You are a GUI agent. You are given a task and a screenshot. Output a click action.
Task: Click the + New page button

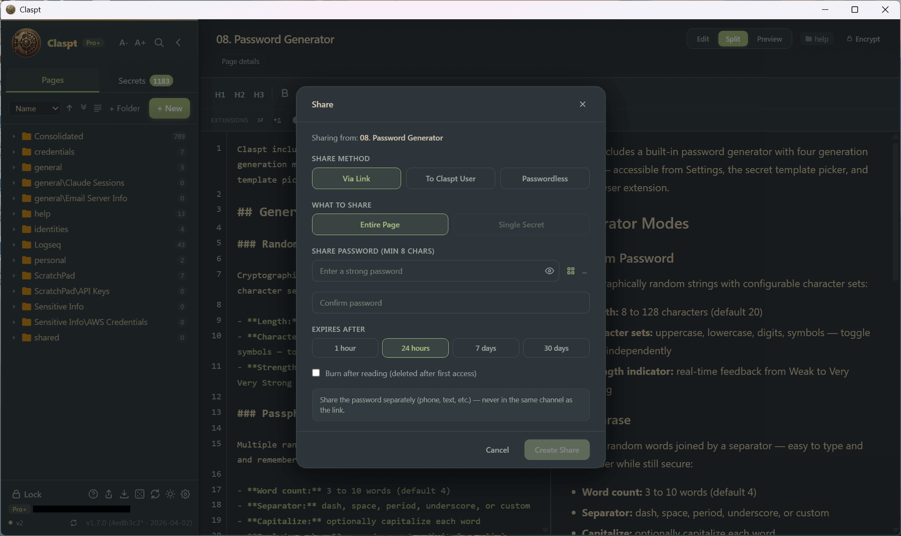coord(169,108)
